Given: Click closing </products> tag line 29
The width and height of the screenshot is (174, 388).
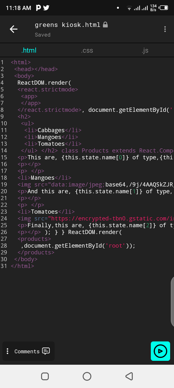Looking at the screenshot, I should [36, 252].
